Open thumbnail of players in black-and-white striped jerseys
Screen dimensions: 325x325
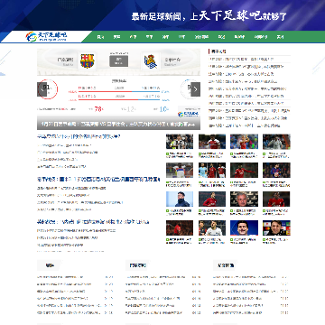click(x=180, y=142)
